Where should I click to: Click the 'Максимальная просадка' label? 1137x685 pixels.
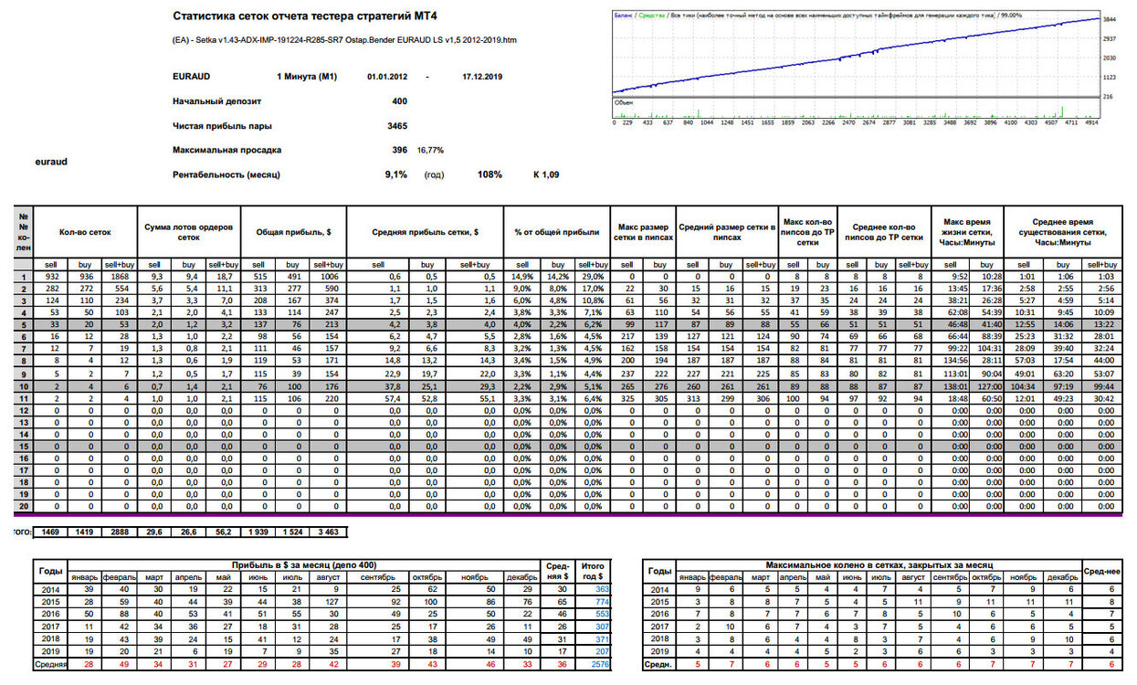pyautogui.click(x=226, y=149)
